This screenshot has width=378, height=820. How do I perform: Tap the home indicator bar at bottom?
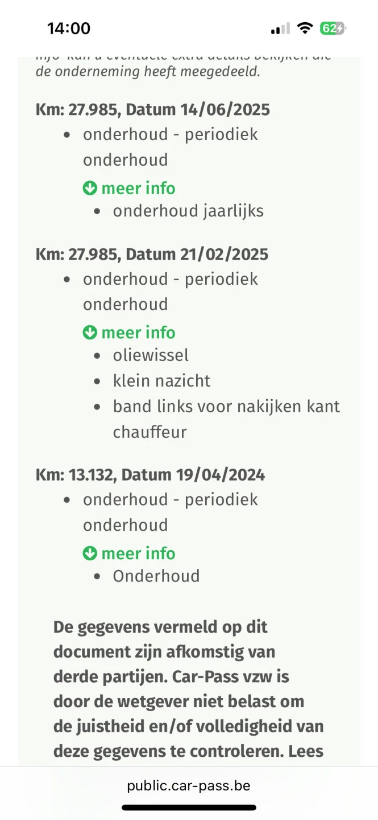click(x=189, y=807)
